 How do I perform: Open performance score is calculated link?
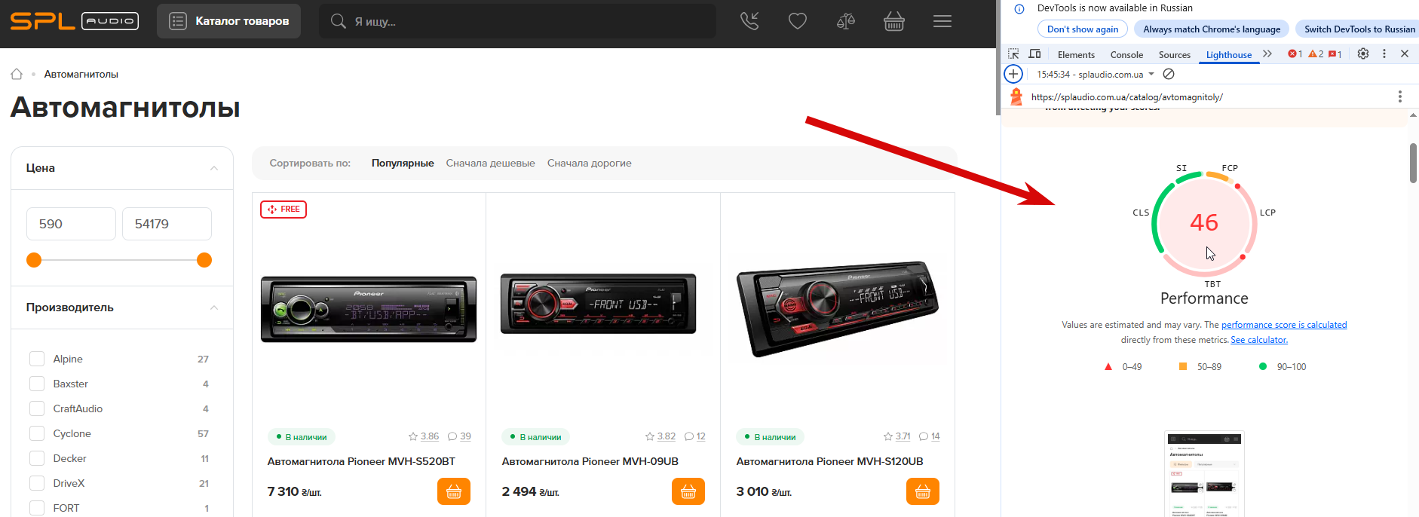[x=1284, y=325]
